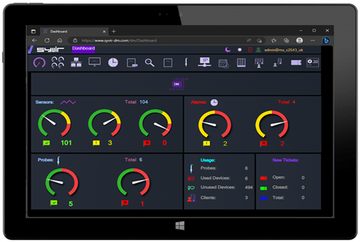360x242 pixels.
Task: Open the ticket icon in toolbar
Action: coord(296,63)
